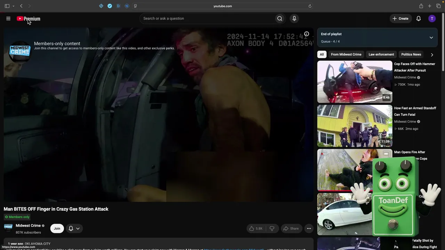Go forward in Safari
This screenshot has height=250, width=445.
coord(29,6)
